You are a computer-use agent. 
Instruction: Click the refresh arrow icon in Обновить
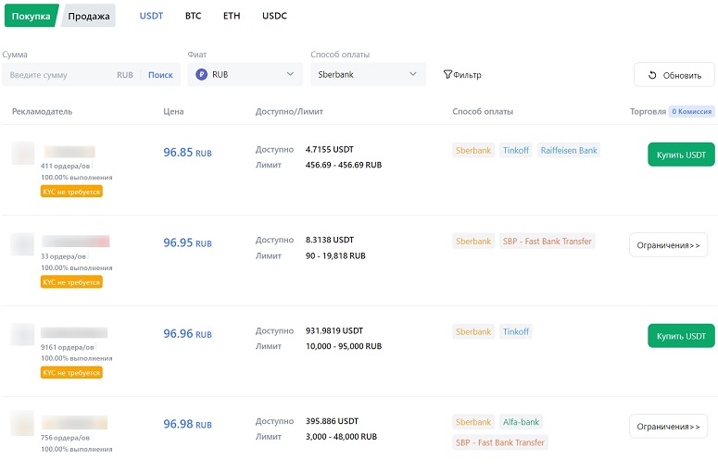pyautogui.click(x=652, y=75)
